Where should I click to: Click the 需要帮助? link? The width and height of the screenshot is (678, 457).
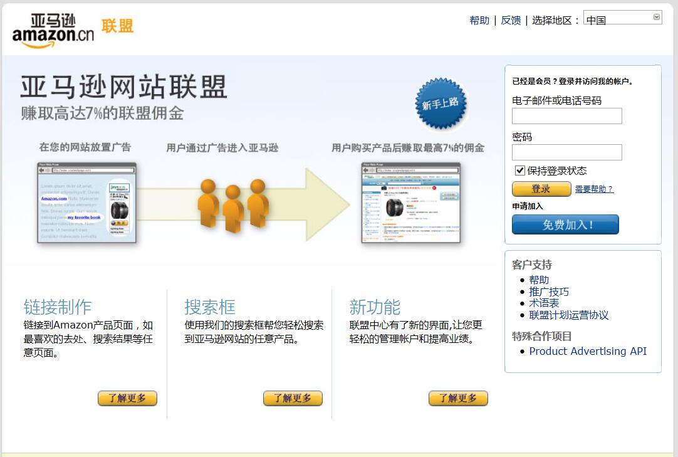click(x=594, y=189)
